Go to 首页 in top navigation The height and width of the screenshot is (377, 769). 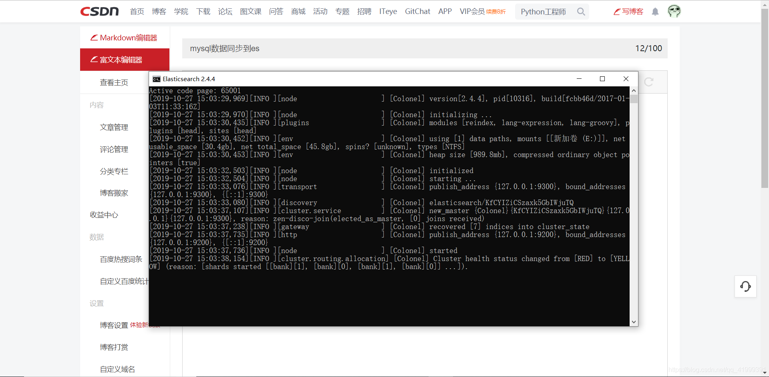[137, 12]
